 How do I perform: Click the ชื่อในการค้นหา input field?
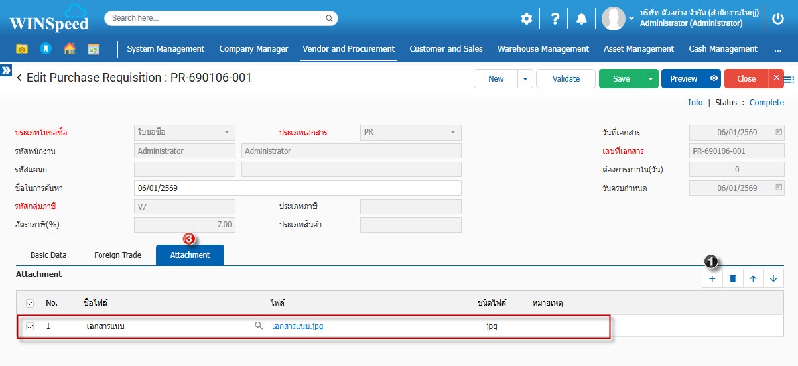(297, 188)
